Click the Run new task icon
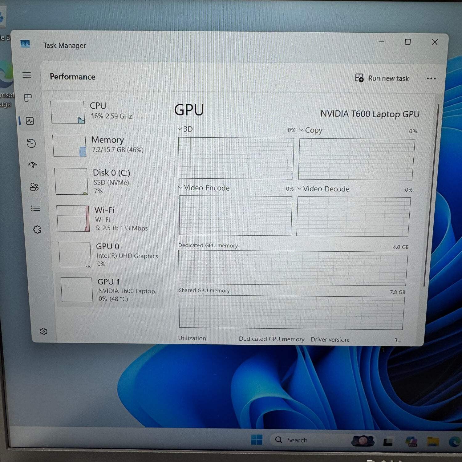The width and height of the screenshot is (462, 462). click(359, 78)
